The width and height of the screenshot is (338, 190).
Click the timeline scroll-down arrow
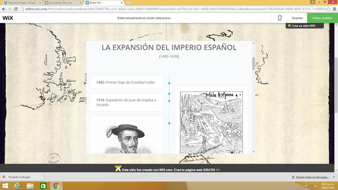253,152
